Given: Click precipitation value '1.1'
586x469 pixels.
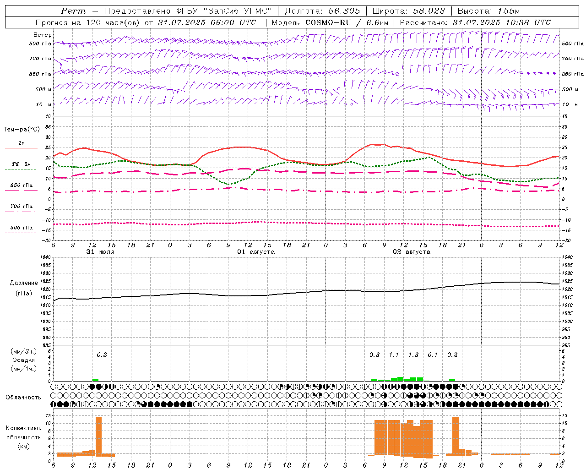Looking at the screenshot, I should pyautogui.click(x=394, y=355).
